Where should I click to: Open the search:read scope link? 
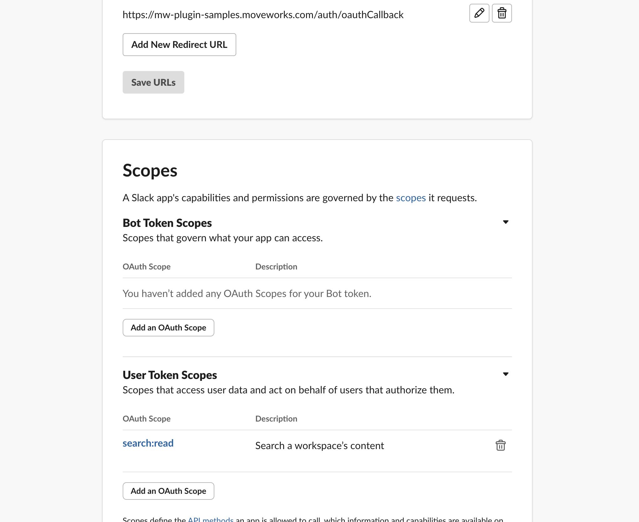pyautogui.click(x=148, y=443)
